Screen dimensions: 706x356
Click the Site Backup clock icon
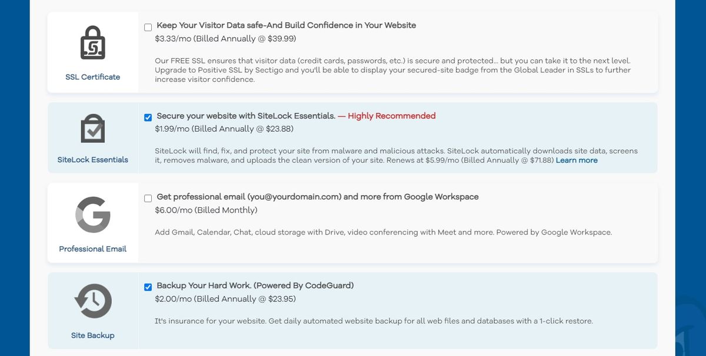pos(92,301)
